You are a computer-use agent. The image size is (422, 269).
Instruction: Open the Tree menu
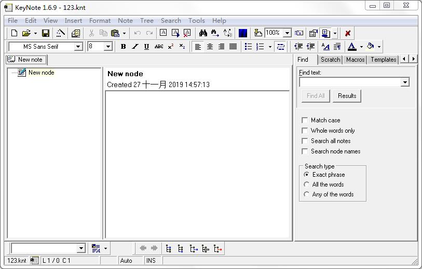[x=146, y=21]
